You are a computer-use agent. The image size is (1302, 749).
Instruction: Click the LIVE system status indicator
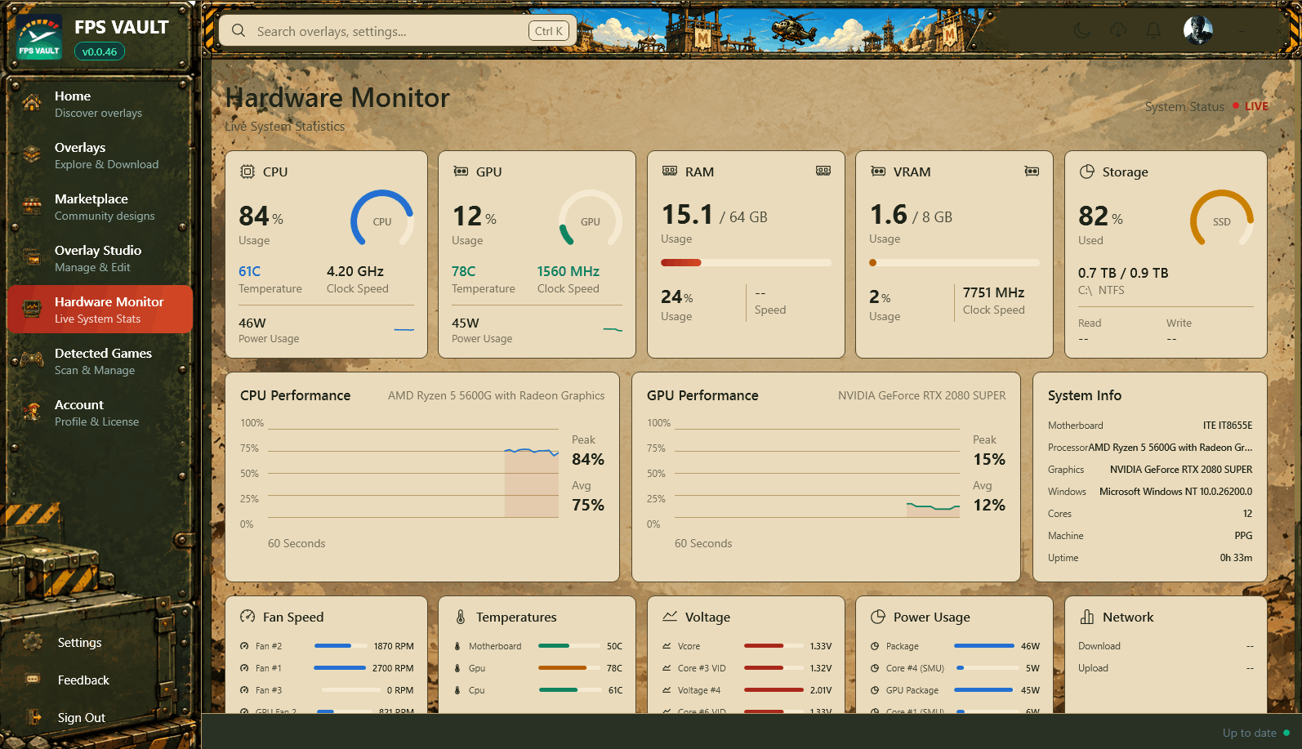point(1251,106)
